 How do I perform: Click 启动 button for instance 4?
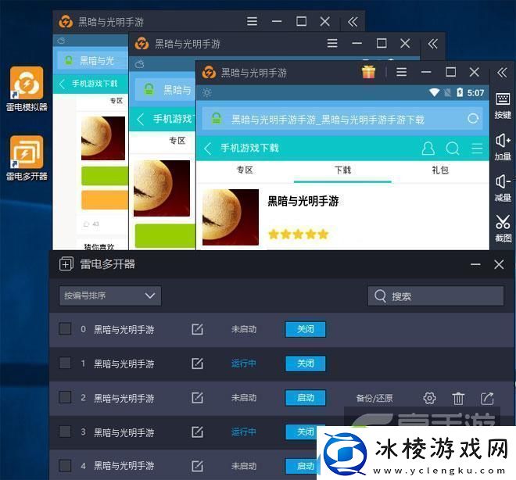point(302,466)
